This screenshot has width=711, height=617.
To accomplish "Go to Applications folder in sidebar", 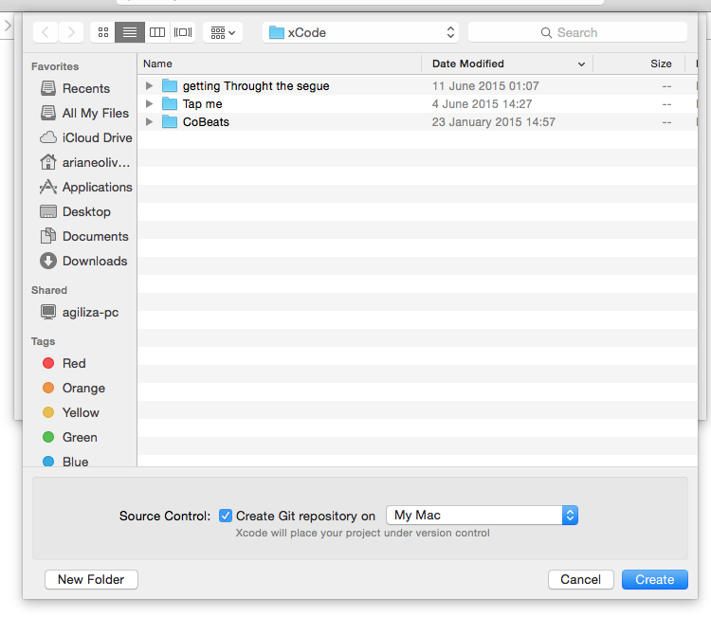I will point(97,187).
